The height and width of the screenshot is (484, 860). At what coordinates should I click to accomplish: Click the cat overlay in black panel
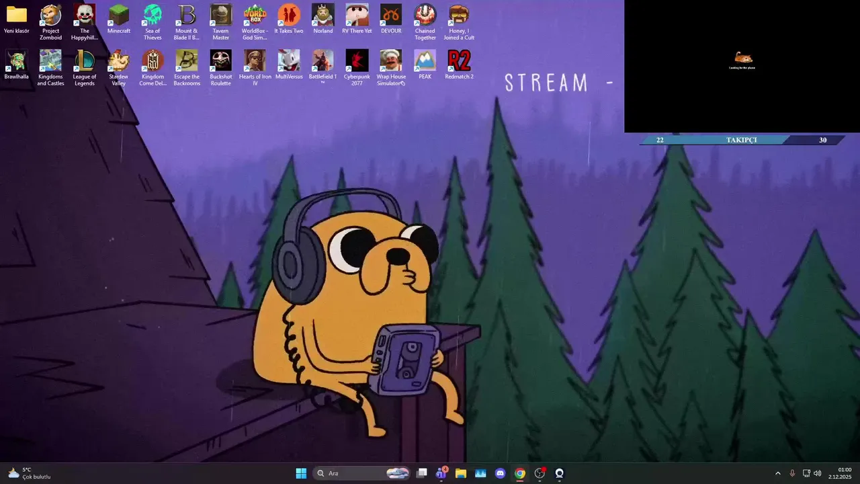[x=743, y=58]
